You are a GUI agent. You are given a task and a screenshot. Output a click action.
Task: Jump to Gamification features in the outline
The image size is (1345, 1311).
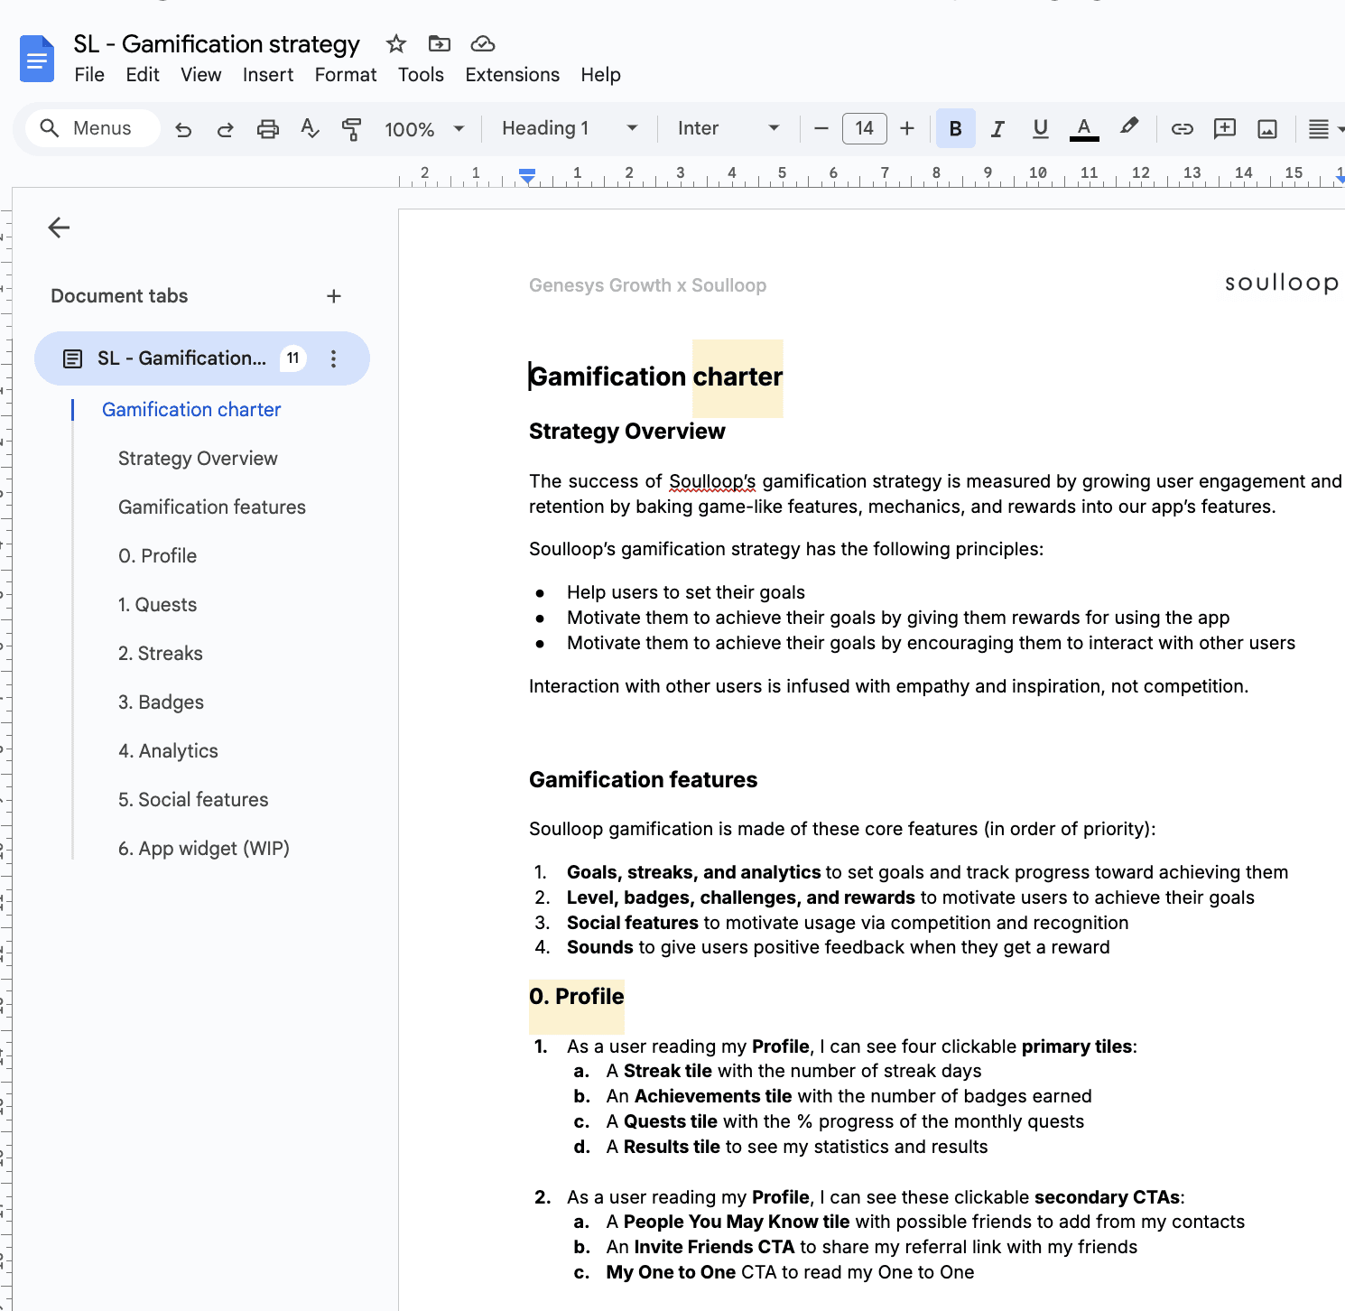[x=212, y=507]
